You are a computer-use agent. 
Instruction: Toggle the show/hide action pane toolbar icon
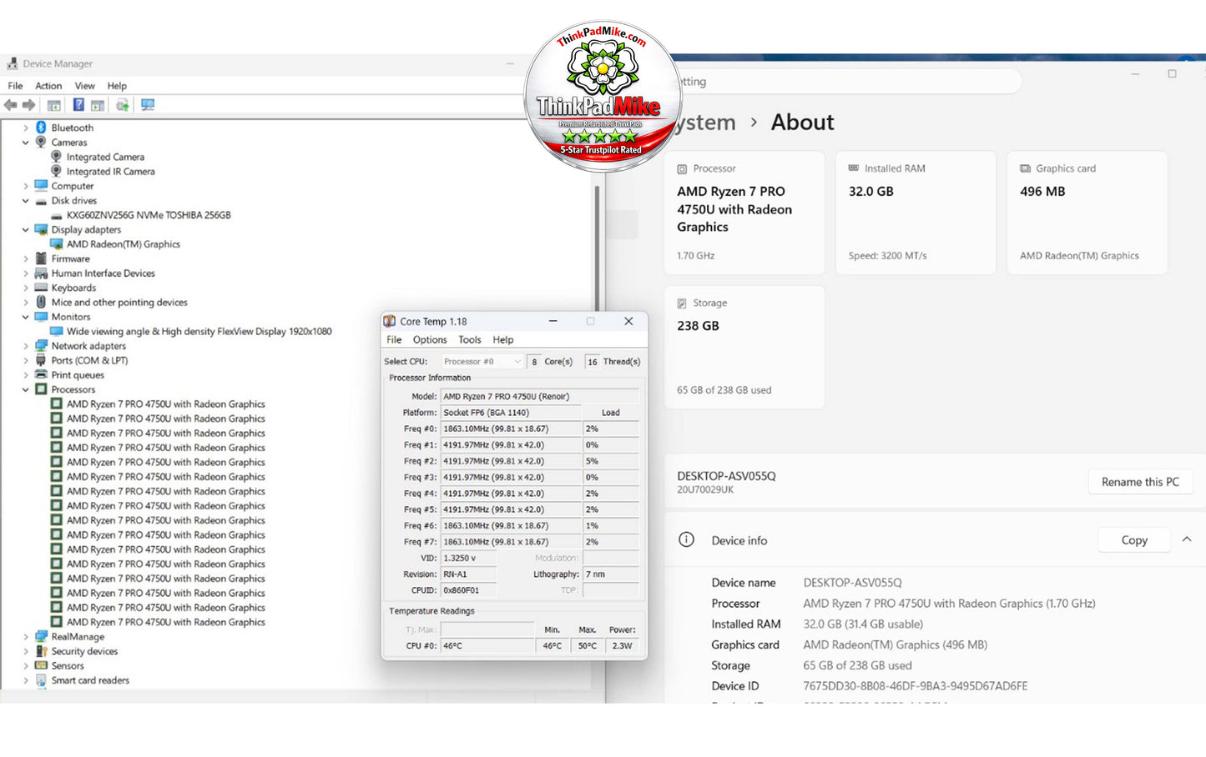tap(98, 105)
